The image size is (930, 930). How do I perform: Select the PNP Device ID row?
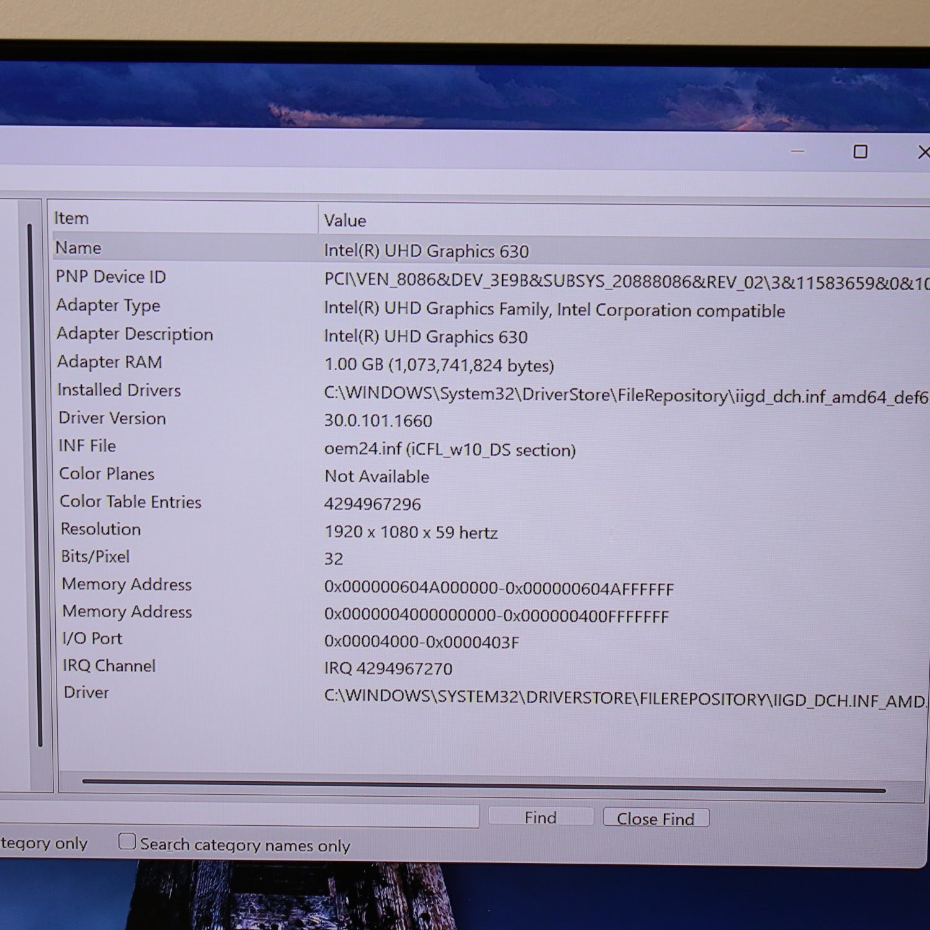112,277
